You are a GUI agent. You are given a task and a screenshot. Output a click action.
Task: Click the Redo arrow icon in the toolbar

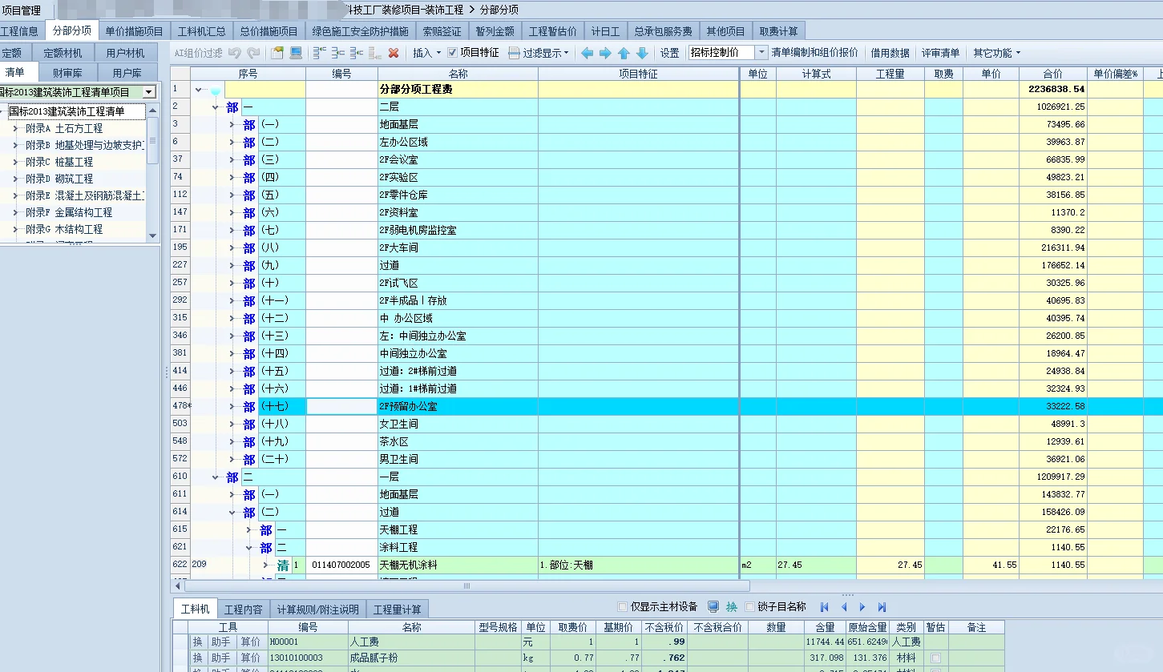click(x=255, y=51)
